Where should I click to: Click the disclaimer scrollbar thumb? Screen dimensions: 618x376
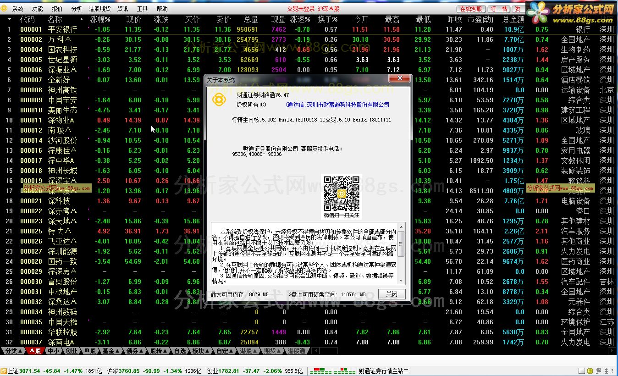click(401, 243)
